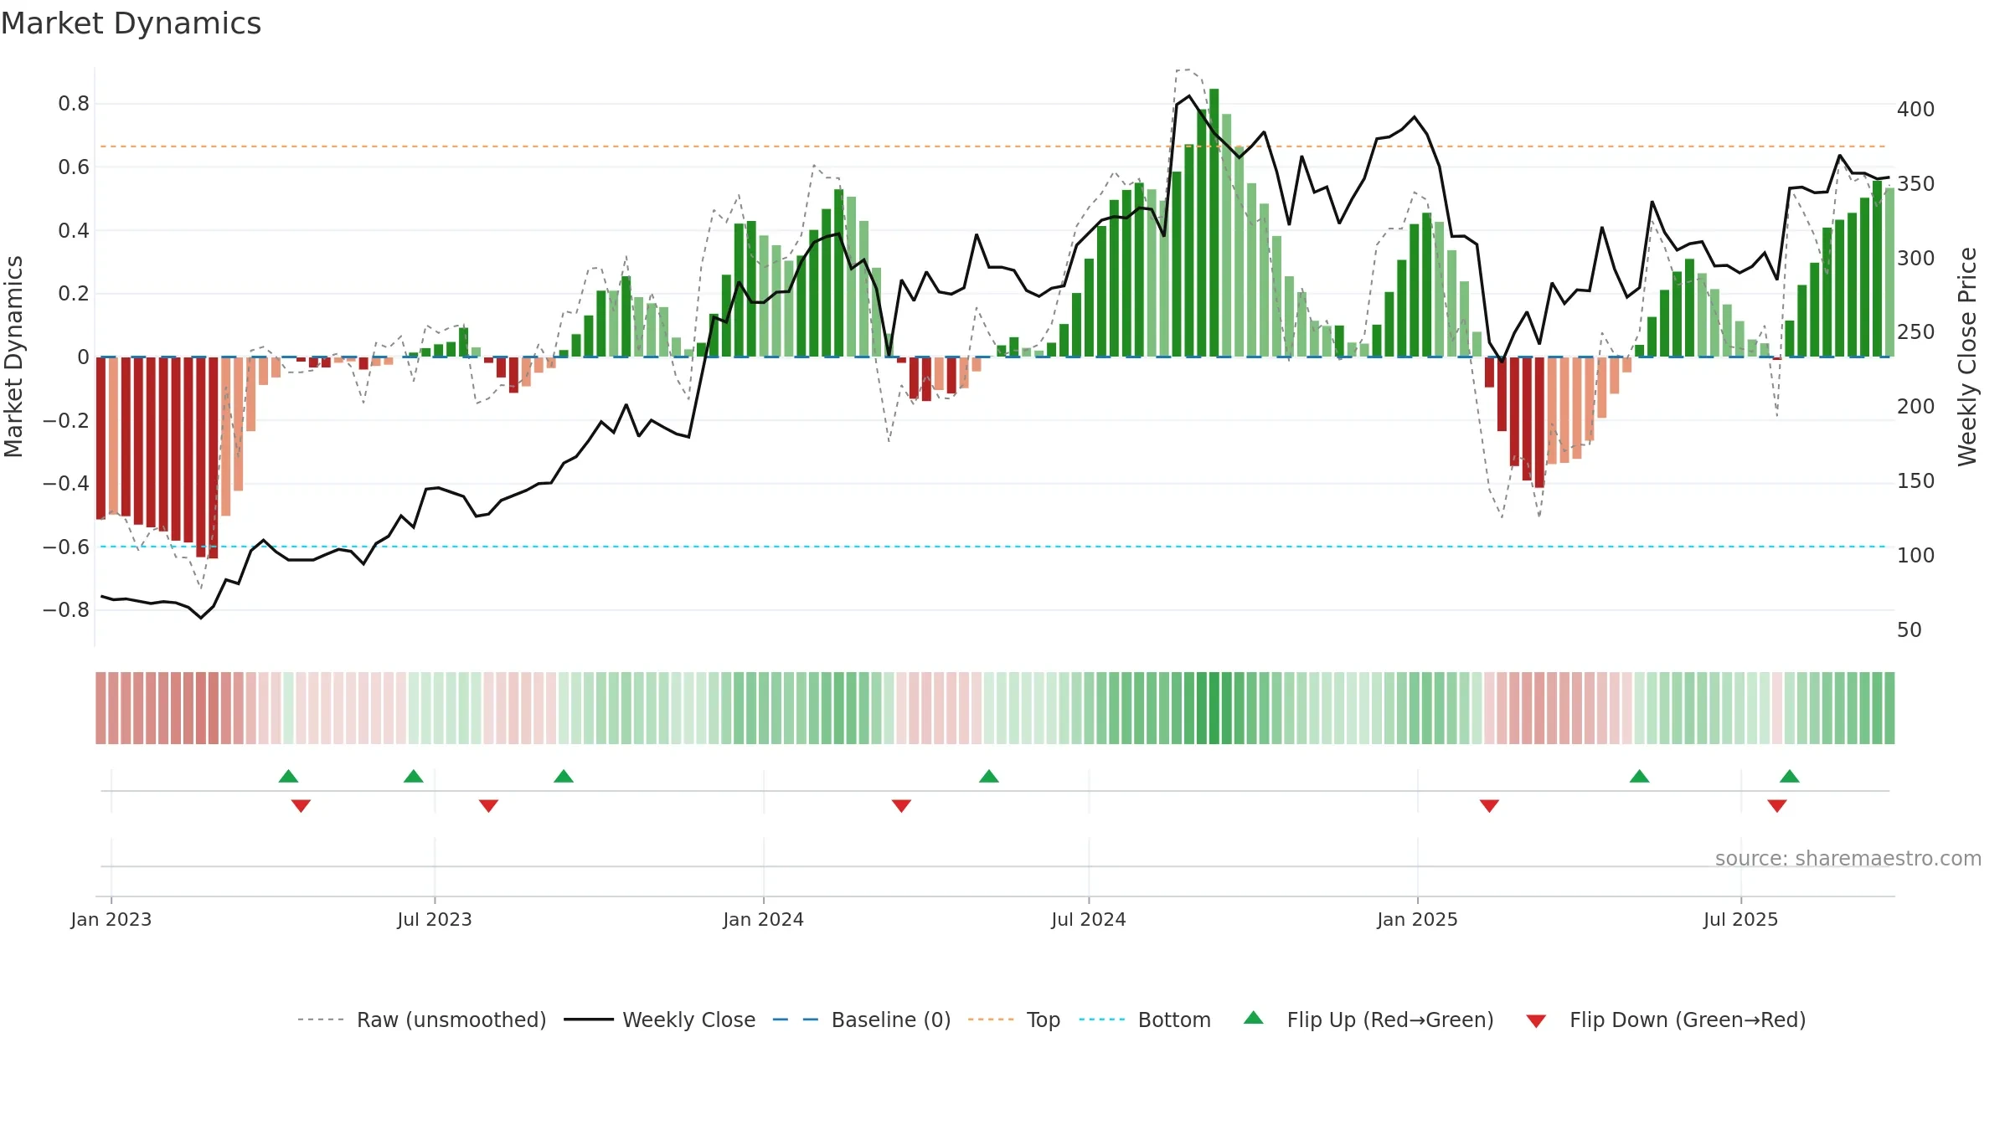Image resolution: width=2010 pixels, height=1130 pixels.
Task: Click the September 2023 green flip-up triangle
Action: click(564, 776)
